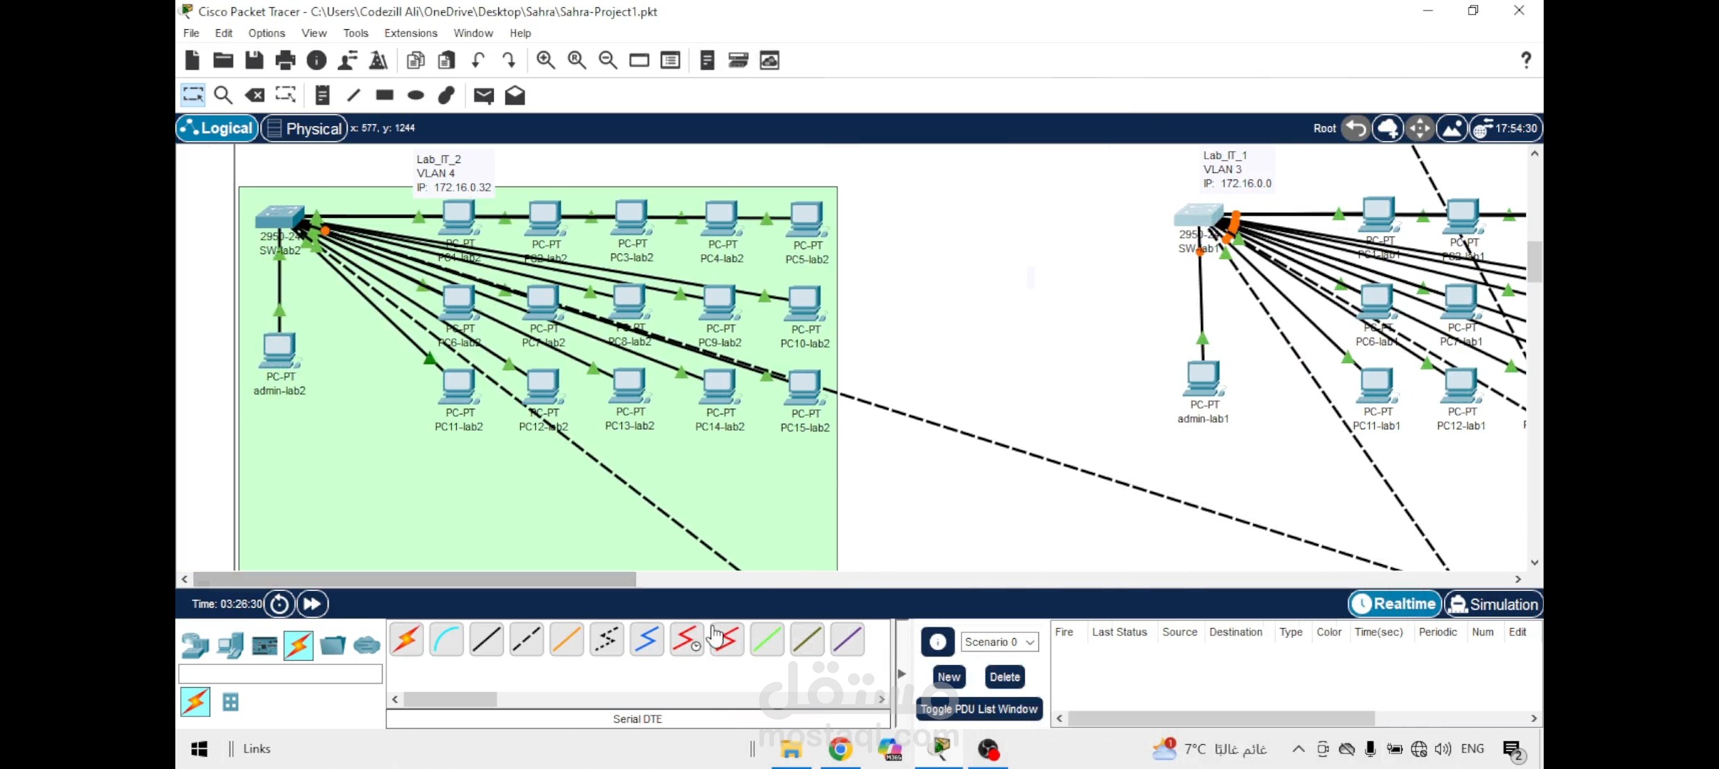The width and height of the screenshot is (1719, 769).
Task: Select the Inspect magnifier tool
Action: click(x=223, y=95)
